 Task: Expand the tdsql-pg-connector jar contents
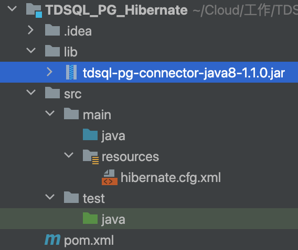pyautogui.click(x=50, y=72)
